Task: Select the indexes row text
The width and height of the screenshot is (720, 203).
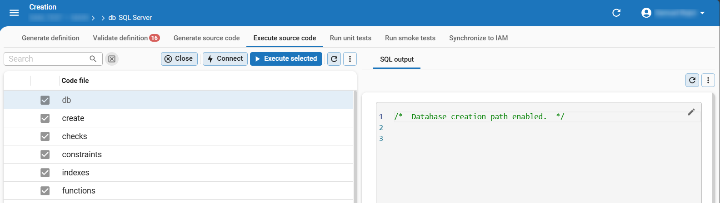Action: coord(75,173)
